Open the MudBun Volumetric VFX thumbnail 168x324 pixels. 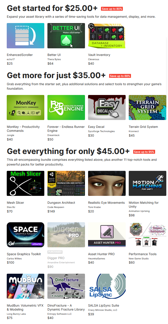coord(26,286)
